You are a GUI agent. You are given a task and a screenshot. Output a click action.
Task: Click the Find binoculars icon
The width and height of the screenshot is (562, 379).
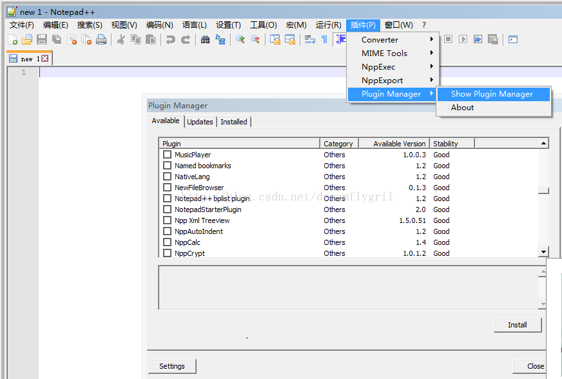pyautogui.click(x=206, y=39)
